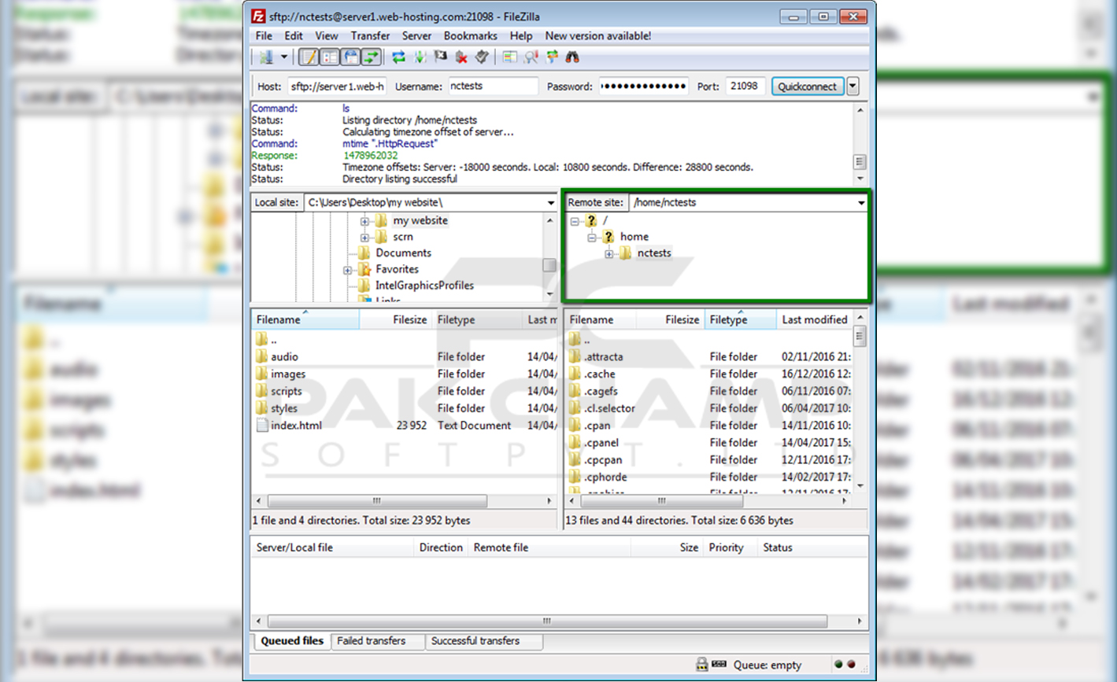1117x682 pixels.
Task: Expand the 'my website' tree node
Action: [x=364, y=221]
